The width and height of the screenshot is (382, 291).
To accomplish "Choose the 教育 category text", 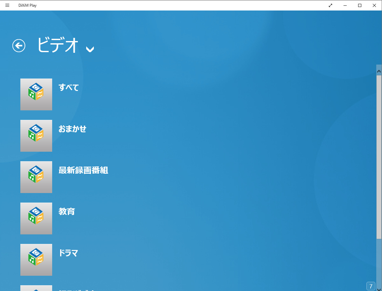I will tap(66, 211).
